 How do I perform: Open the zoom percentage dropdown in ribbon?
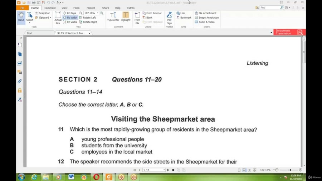(98, 13)
